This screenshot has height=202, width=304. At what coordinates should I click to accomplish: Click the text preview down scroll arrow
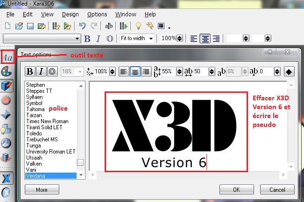tap(291, 167)
